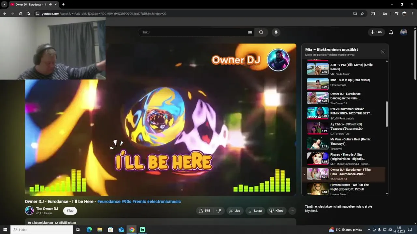The image size is (417, 234).
Task: Open the Chrome extensions puzzle icon
Action: [x=373, y=14]
